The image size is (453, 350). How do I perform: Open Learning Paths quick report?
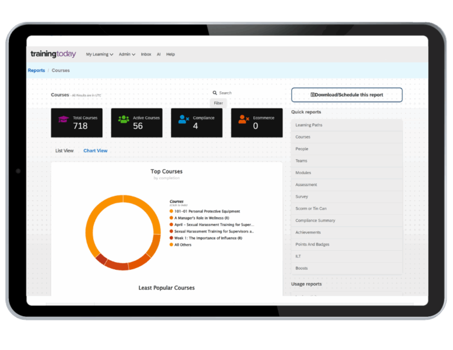[x=347, y=125]
